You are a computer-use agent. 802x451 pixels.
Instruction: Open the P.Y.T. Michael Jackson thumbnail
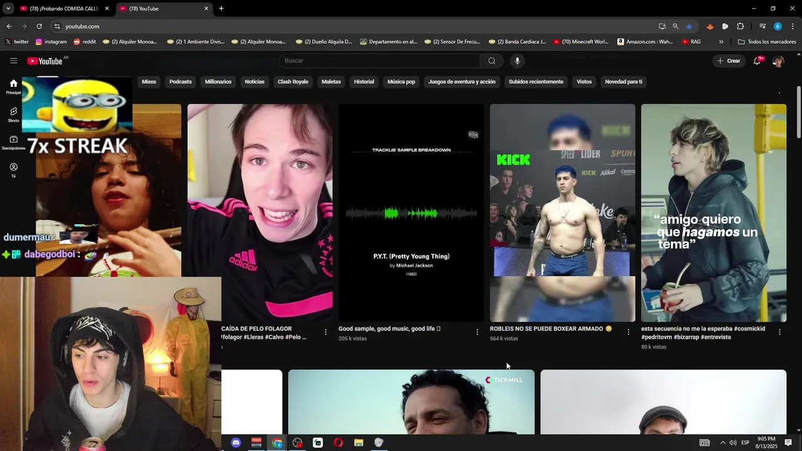click(411, 213)
